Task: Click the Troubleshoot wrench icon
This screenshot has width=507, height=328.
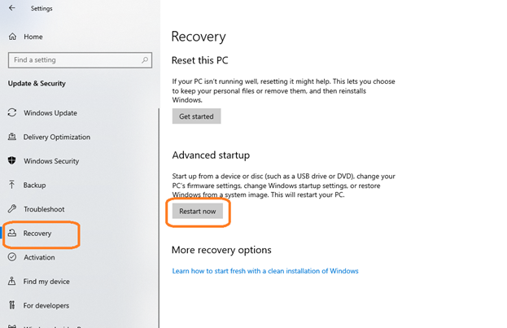Action: click(12, 209)
